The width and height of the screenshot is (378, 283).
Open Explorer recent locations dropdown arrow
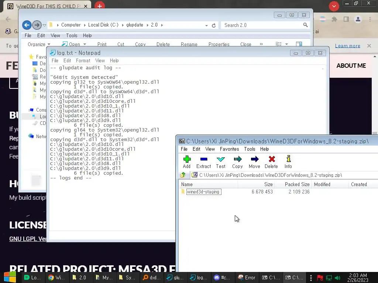44,25
